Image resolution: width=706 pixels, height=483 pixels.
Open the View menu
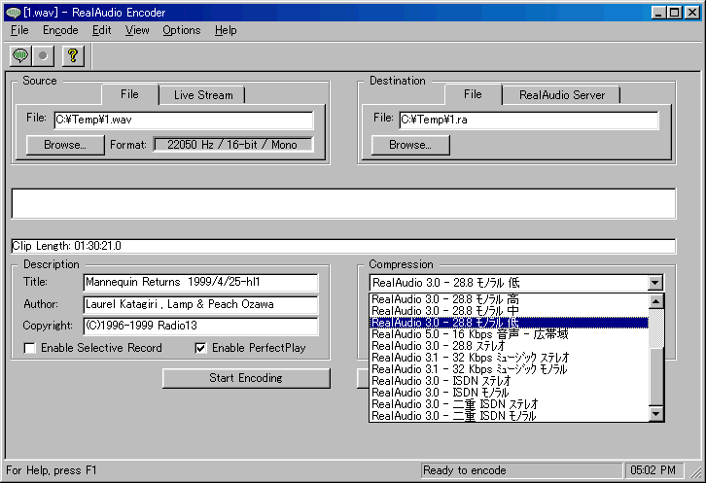[137, 30]
